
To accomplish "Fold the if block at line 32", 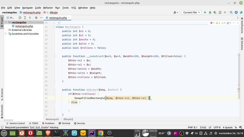I will [55, 94].
